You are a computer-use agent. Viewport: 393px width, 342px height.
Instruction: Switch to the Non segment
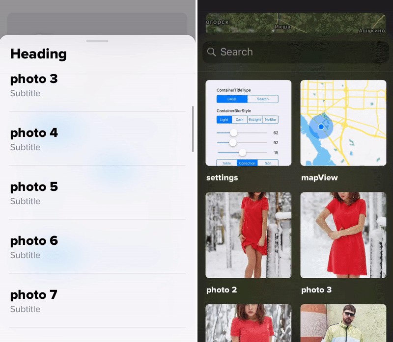268,163
